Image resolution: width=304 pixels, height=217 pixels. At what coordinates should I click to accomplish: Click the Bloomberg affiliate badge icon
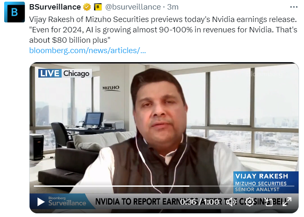pos(98,7)
